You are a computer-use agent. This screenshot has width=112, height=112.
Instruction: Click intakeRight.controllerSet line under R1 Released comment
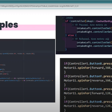[94, 46]
